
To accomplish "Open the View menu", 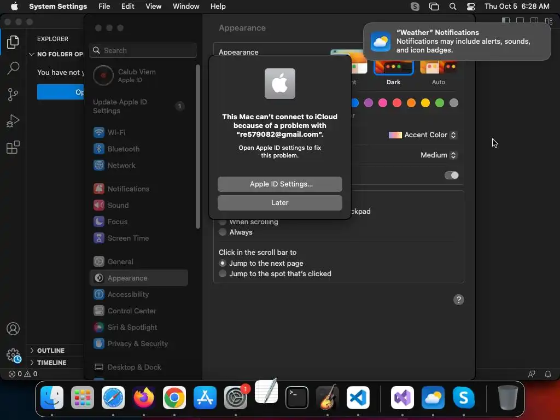I will click(154, 7).
